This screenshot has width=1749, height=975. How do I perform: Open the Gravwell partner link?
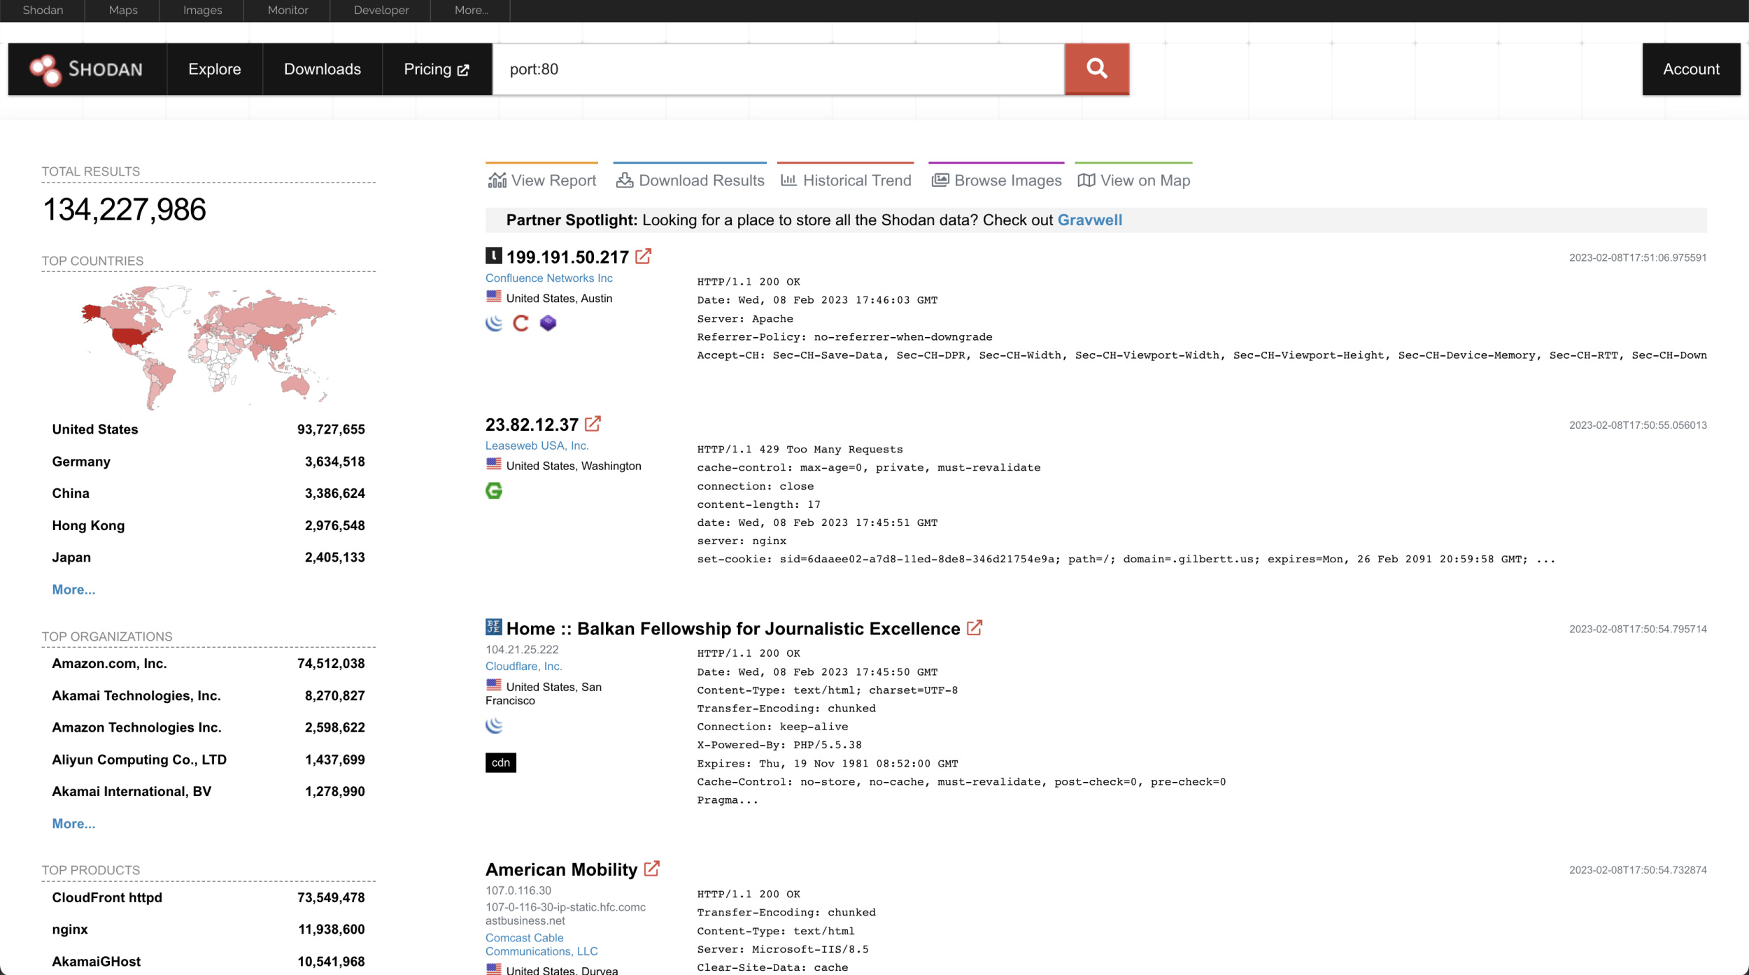click(1089, 220)
